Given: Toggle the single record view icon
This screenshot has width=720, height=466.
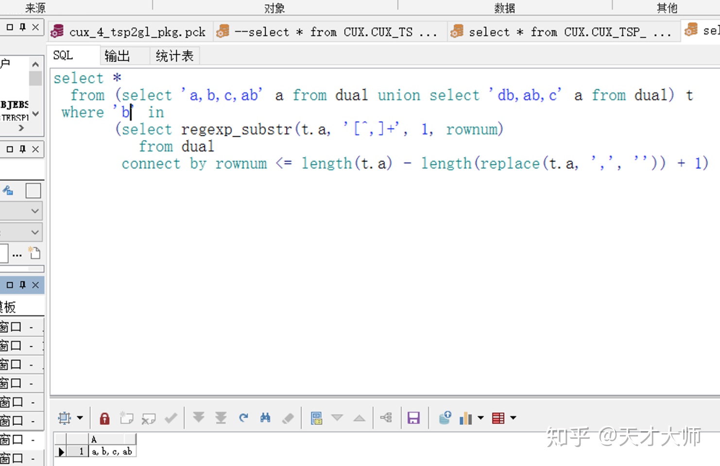Looking at the screenshot, I should coord(316,418).
